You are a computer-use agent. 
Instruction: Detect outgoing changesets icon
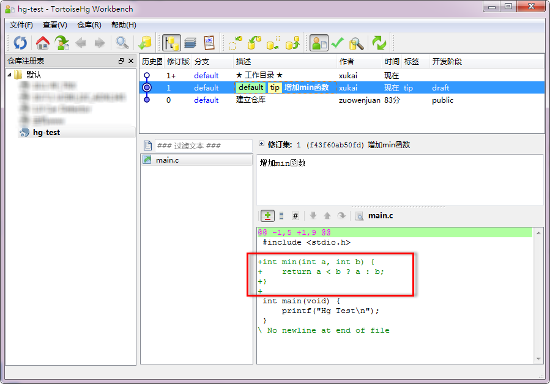(x=273, y=43)
